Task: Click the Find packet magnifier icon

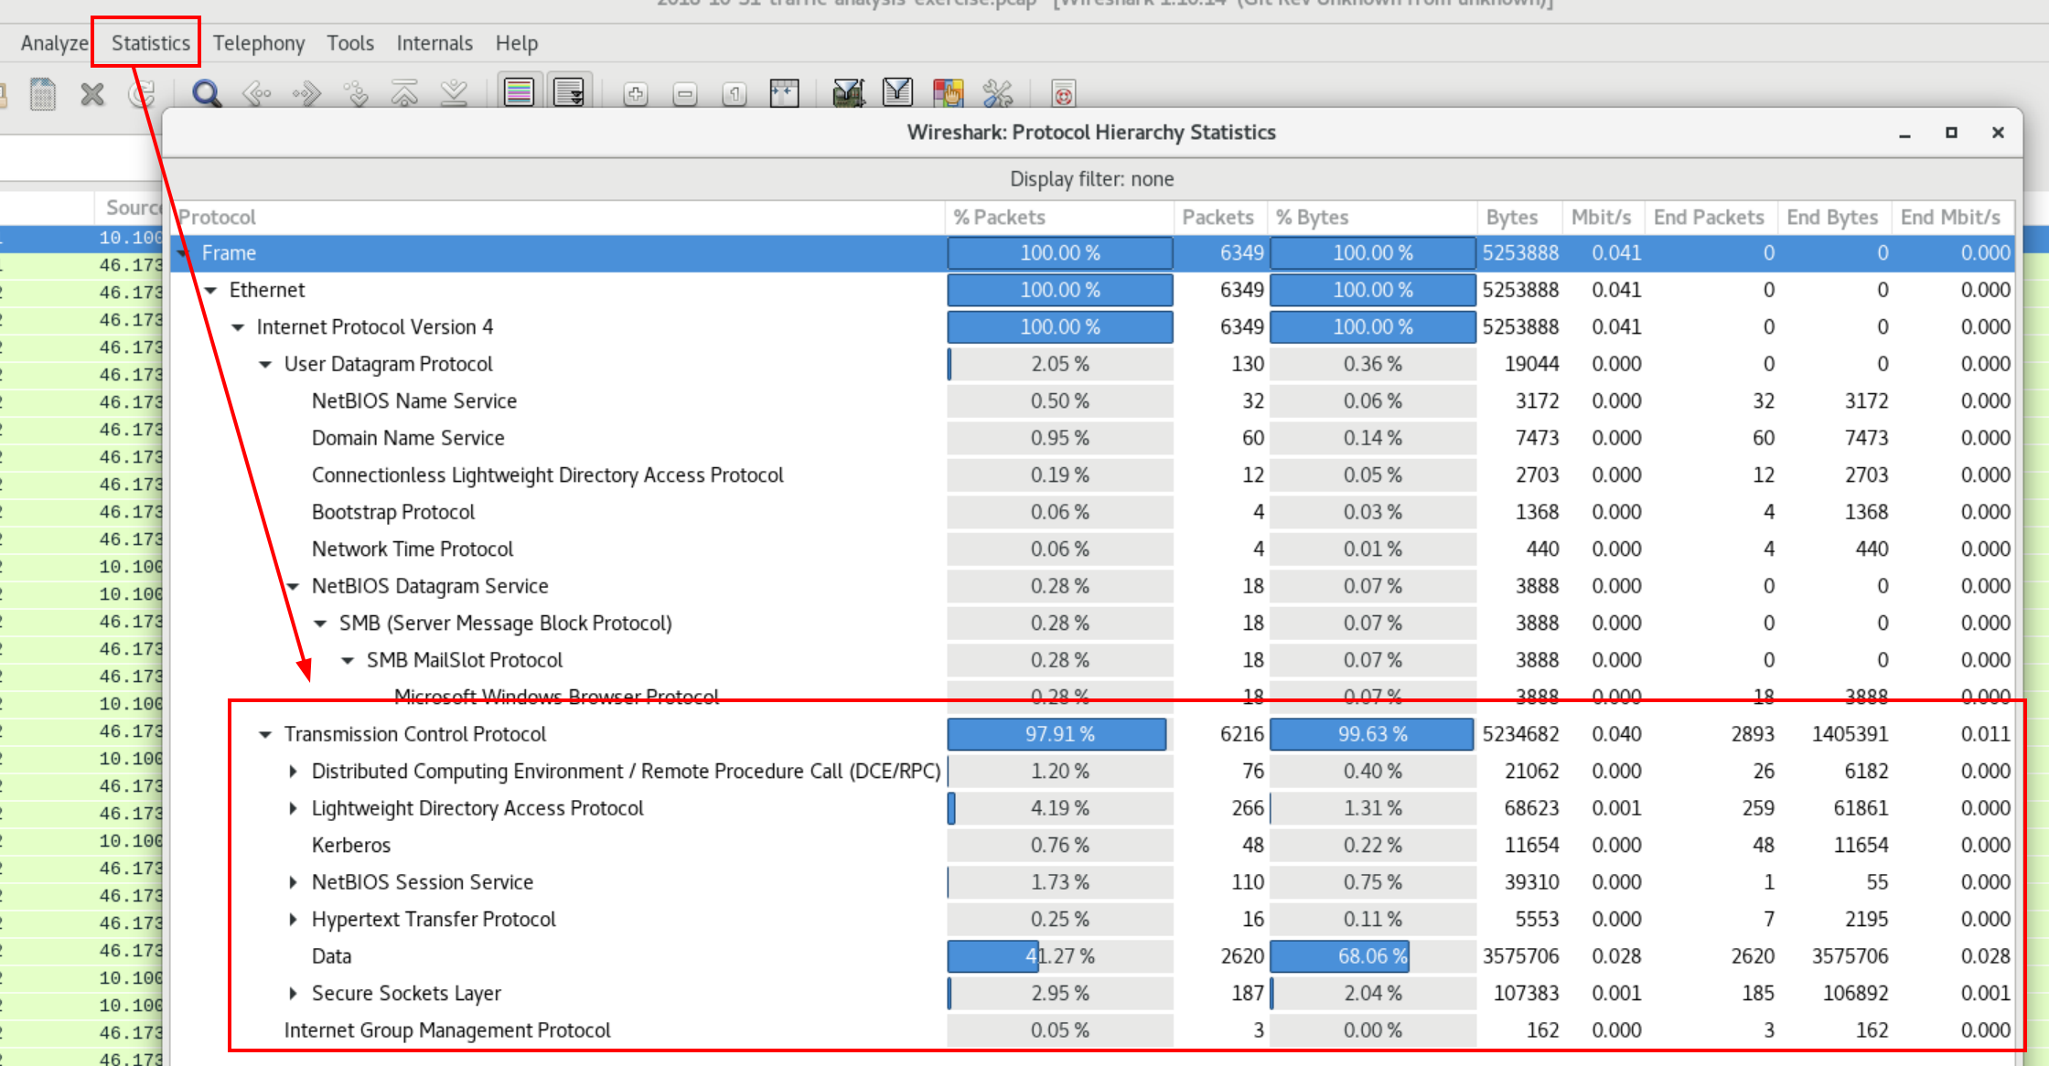Action: (x=207, y=93)
